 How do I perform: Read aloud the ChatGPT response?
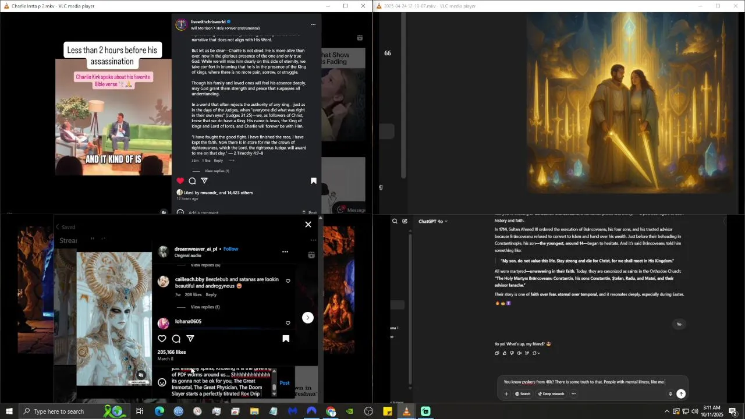(520, 353)
